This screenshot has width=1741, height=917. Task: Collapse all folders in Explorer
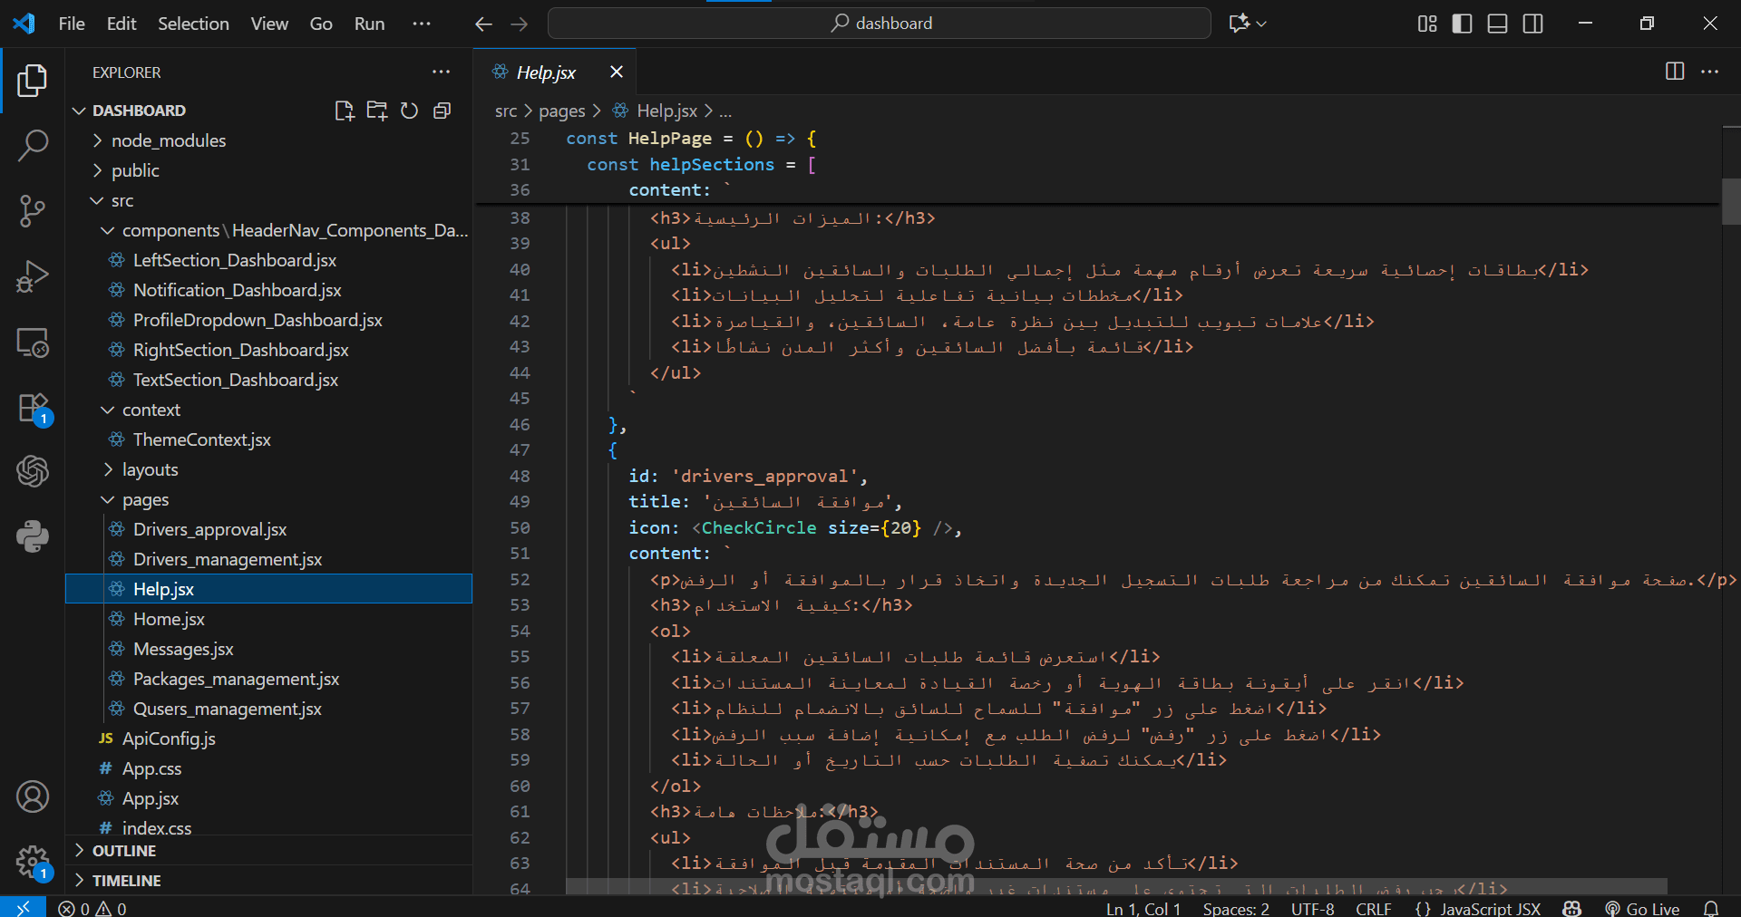tap(443, 111)
